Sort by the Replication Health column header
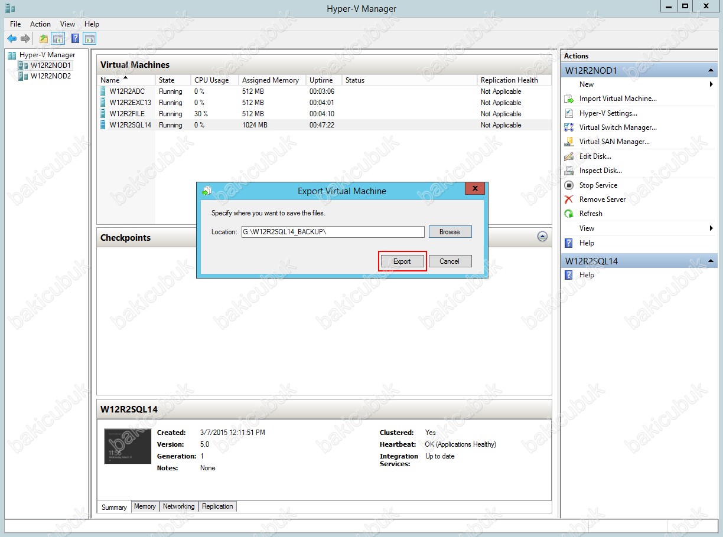The width and height of the screenshot is (723, 537). pos(514,80)
